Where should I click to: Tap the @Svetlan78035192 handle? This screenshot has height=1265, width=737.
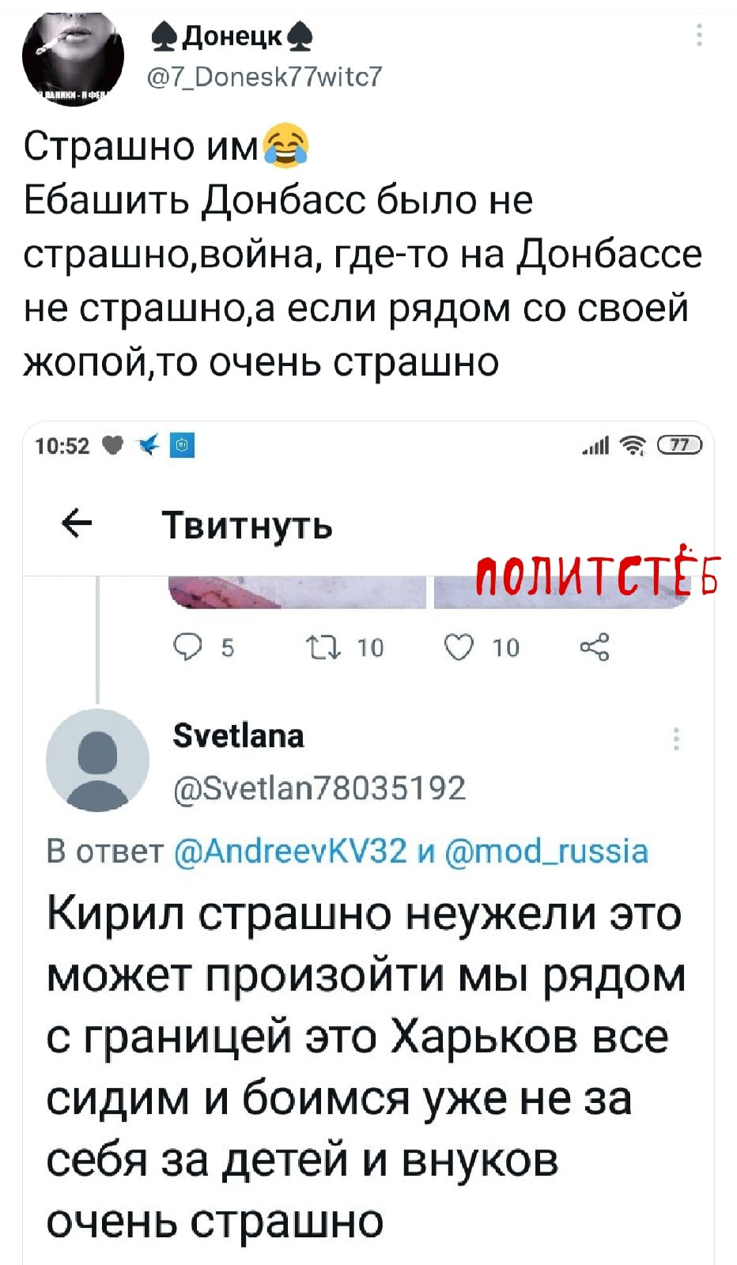[x=319, y=787]
